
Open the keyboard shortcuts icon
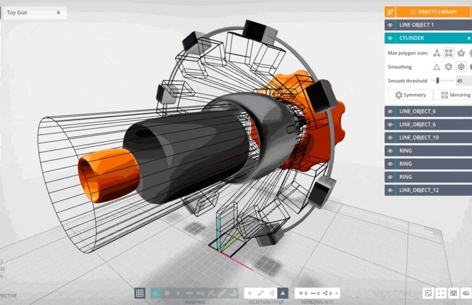[x=454, y=293]
